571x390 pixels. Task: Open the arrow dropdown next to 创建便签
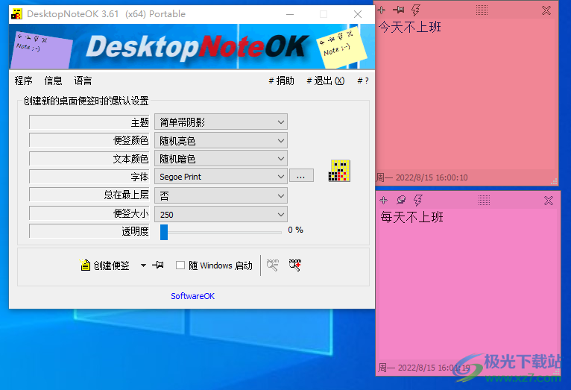tap(143, 265)
